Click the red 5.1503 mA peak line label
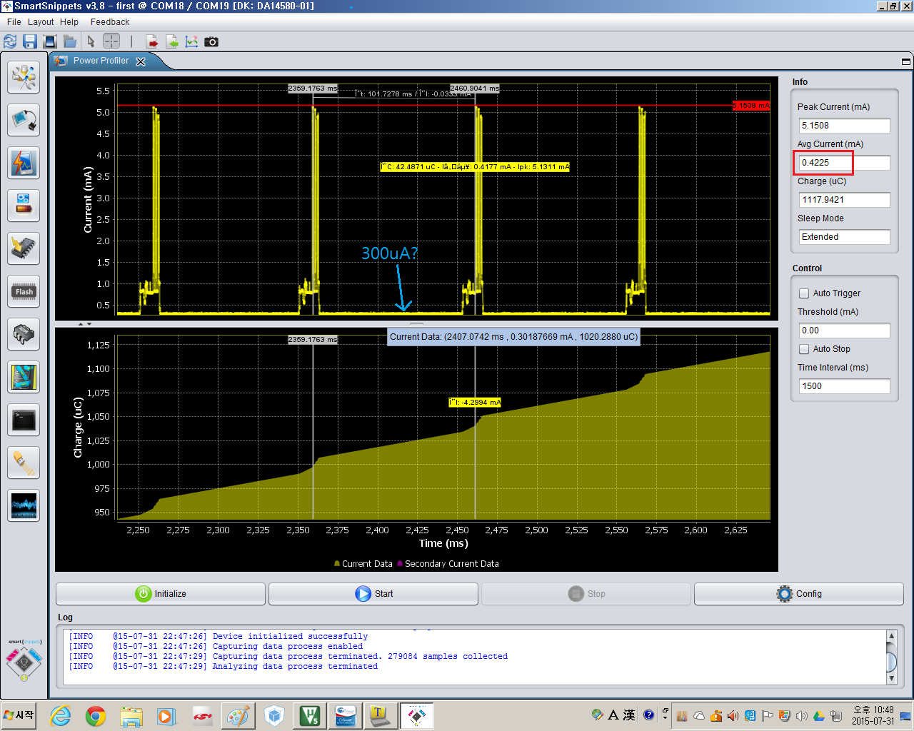This screenshot has width=914, height=731. (751, 106)
